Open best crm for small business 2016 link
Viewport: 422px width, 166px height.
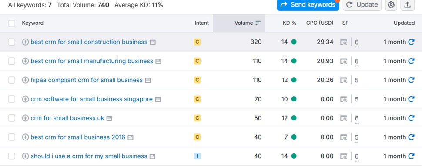click(x=78, y=137)
